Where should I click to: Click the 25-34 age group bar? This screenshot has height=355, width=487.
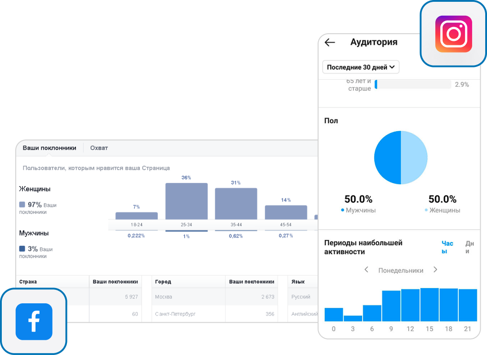186,201
